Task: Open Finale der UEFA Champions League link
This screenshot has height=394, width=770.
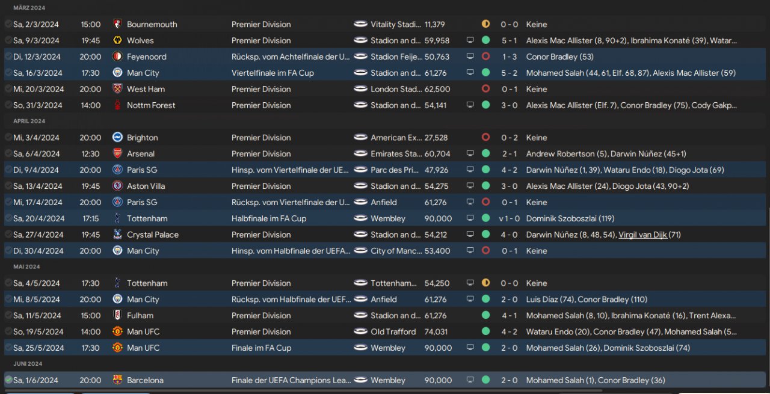Action: 291,380
